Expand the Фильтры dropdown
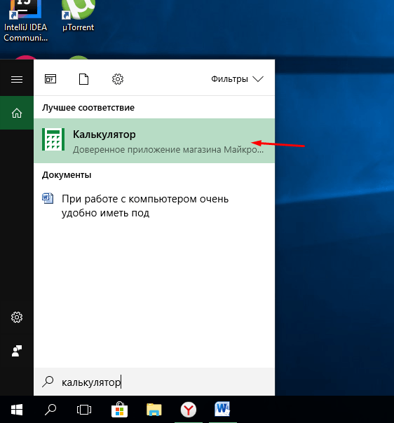This screenshot has width=394, height=423. pos(237,79)
